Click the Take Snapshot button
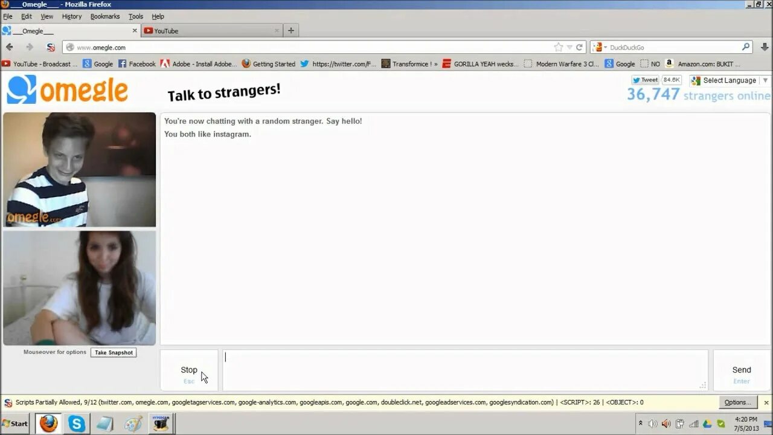Viewport: 773px width, 435px height. (114, 352)
